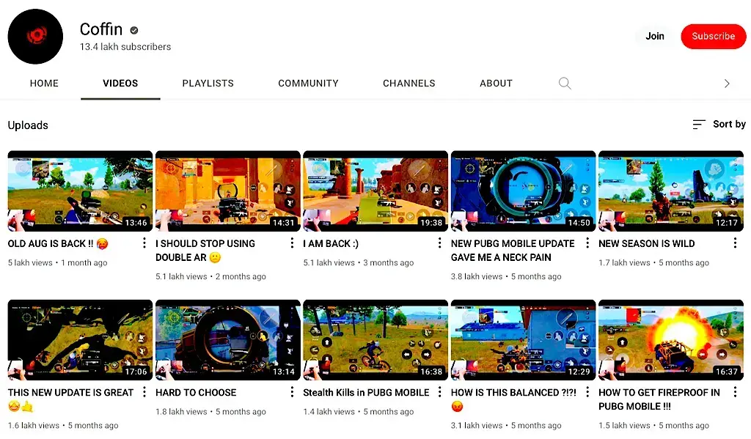
Task: Open video title NEW SEASON IS WILD
Action: coord(647,243)
